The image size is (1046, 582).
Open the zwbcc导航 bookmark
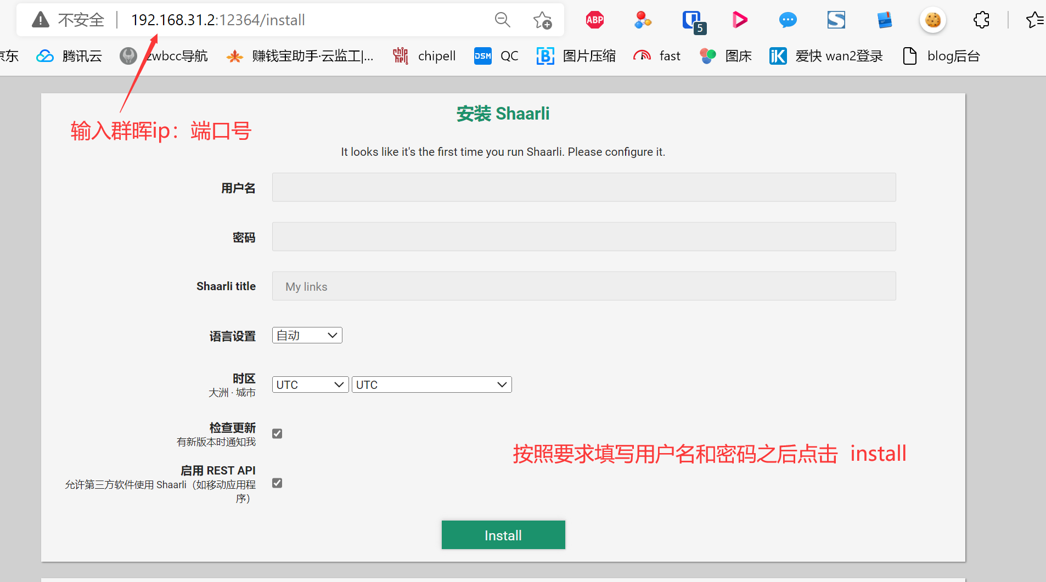pyautogui.click(x=164, y=56)
